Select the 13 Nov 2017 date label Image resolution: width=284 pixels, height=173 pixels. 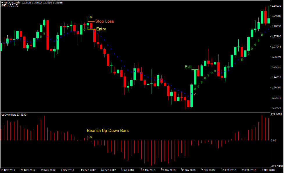(8, 170)
